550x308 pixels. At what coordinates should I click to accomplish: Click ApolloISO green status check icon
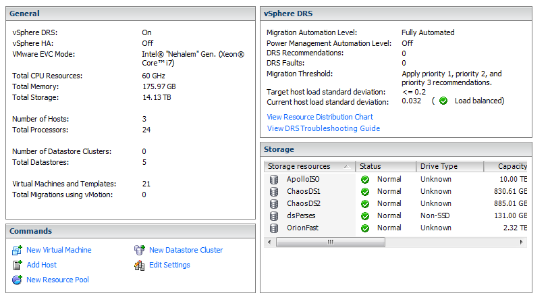365,180
